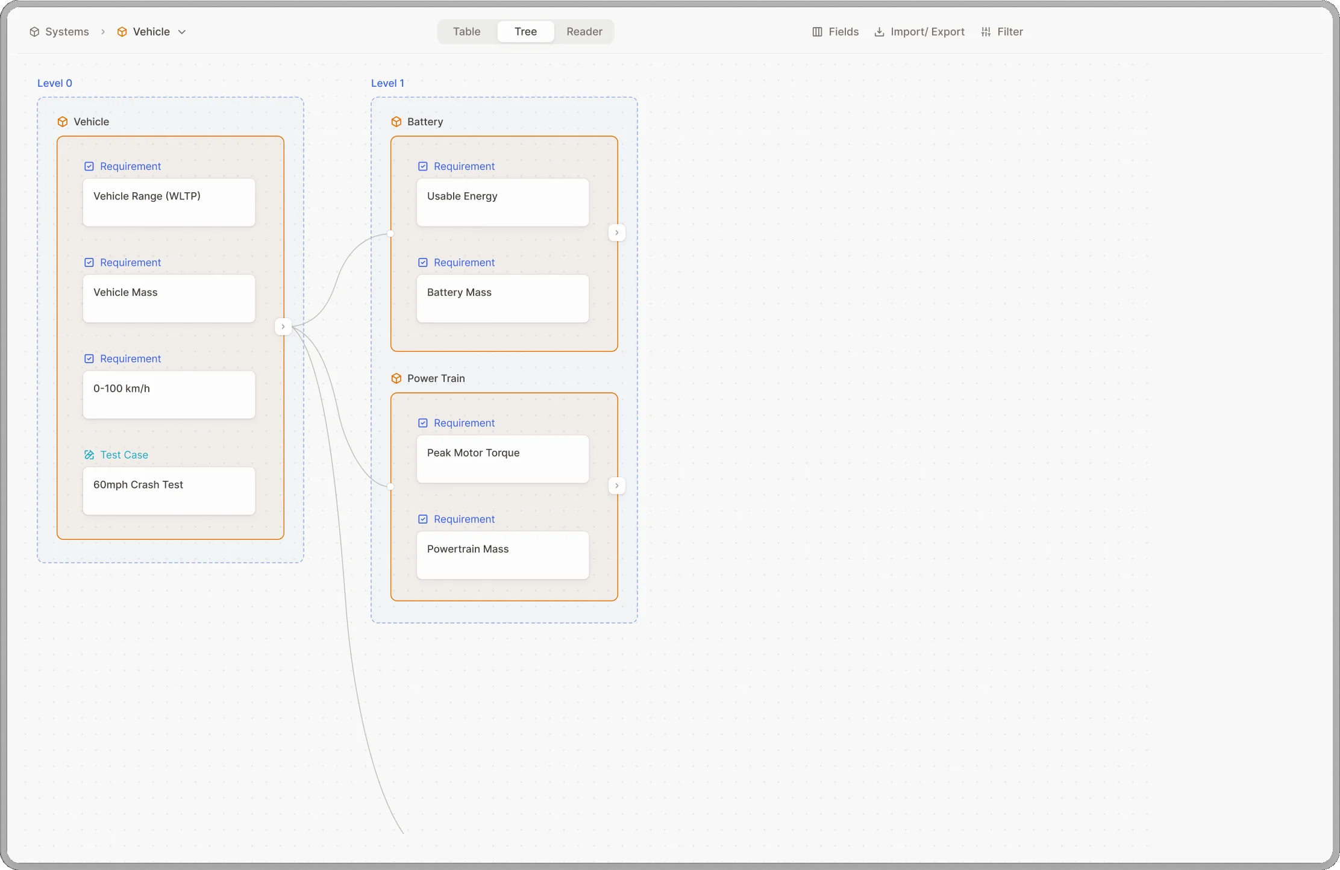The height and width of the screenshot is (870, 1340).
Task: Click the Power Train cube icon
Action: (396, 378)
